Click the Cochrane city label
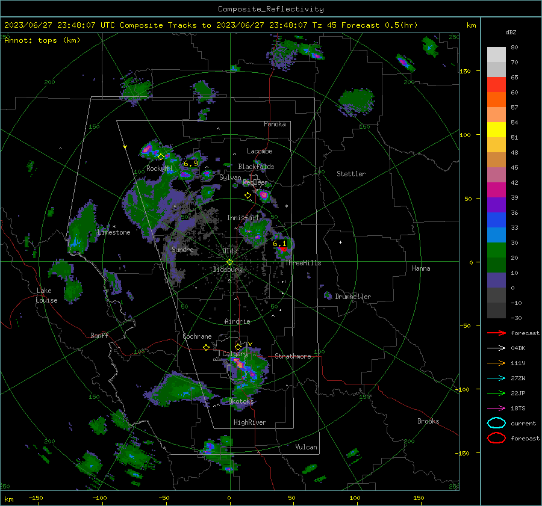 coord(197,336)
